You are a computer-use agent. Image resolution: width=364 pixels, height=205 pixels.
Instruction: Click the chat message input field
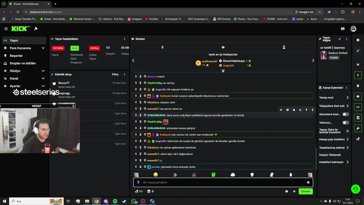[x=223, y=183]
